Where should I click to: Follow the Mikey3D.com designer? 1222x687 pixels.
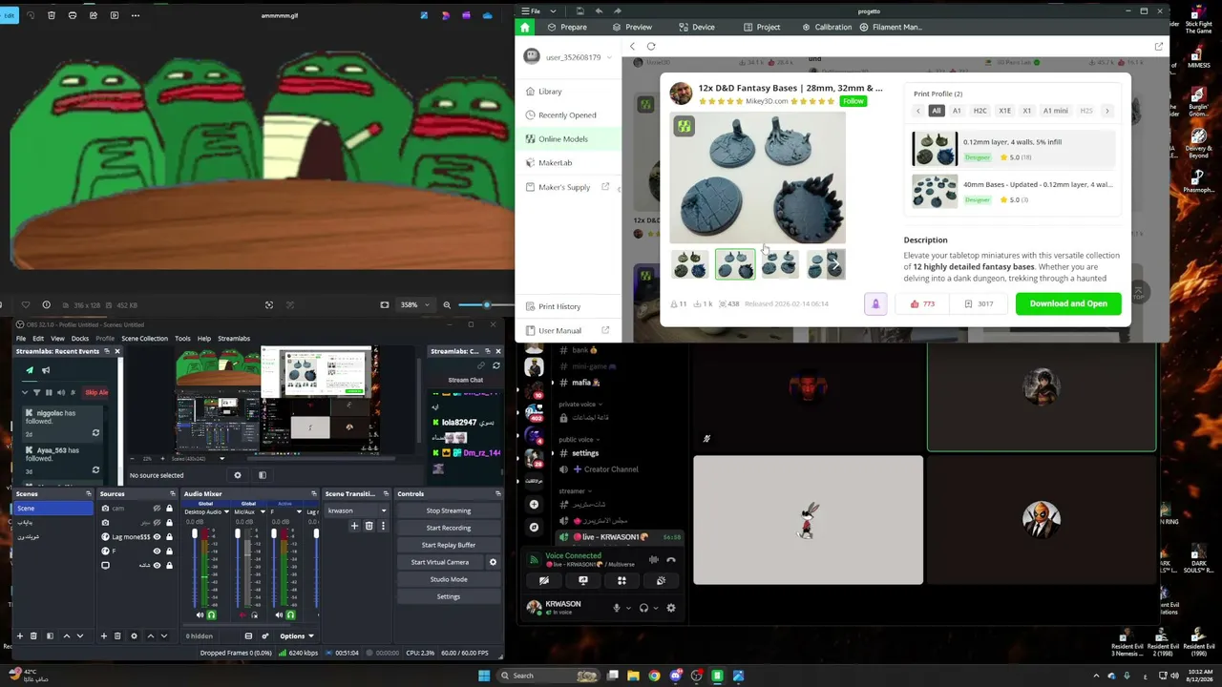853,101
